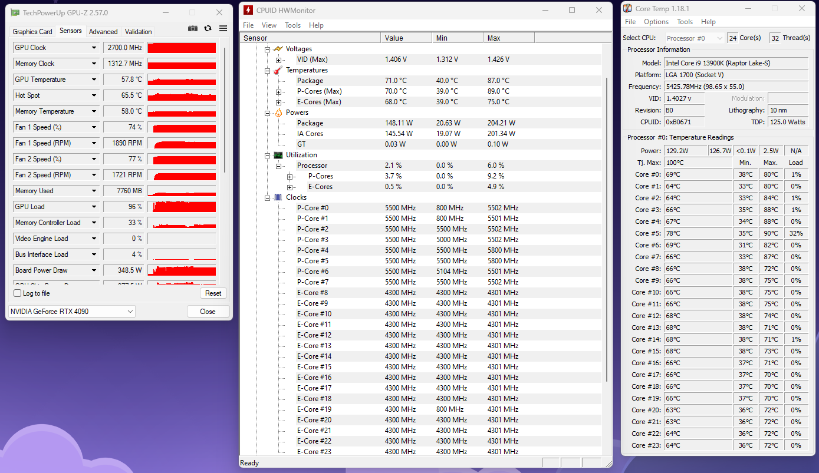Open the Core Temp Help menu
The height and width of the screenshot is (473, 819).
708,22
